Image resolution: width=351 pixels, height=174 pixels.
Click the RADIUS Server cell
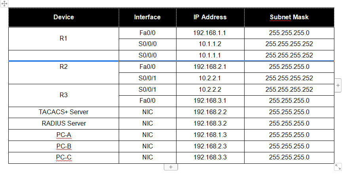coord(64,124)
